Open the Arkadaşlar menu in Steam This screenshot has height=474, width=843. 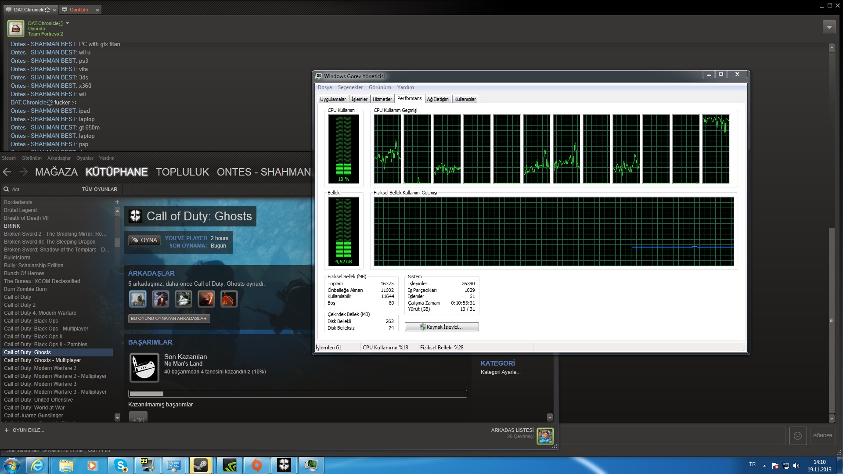pyautogui.click(x=59, y=158)
